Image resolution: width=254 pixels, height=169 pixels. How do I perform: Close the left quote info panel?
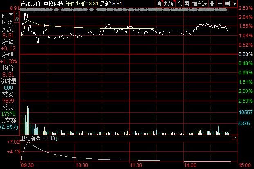17,14
